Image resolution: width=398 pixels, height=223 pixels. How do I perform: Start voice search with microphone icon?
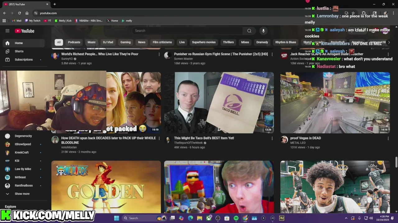(263, 31)
